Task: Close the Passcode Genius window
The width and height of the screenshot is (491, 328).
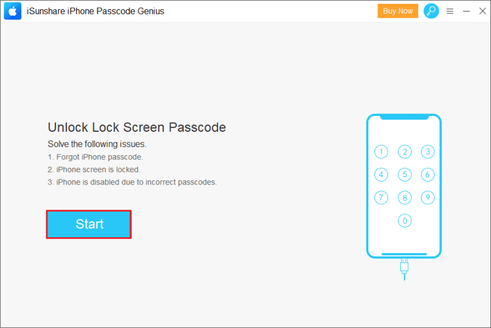Action: pyautogui.click(x=482, y=11)
